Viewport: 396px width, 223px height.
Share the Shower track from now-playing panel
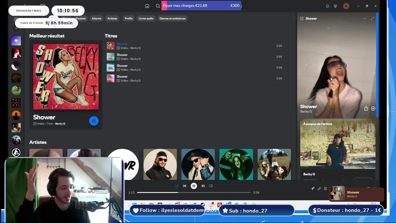click(x=366, y=108)
